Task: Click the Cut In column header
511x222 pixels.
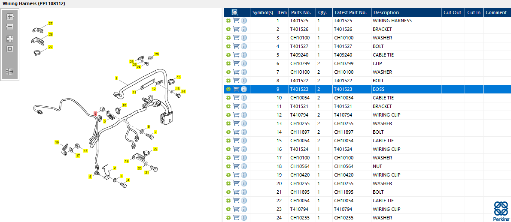Action: pos(474,12)
